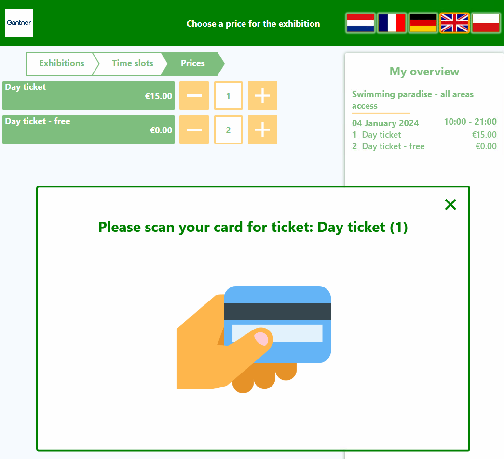Go back to Exhibitions step

(x=61, y=63)
